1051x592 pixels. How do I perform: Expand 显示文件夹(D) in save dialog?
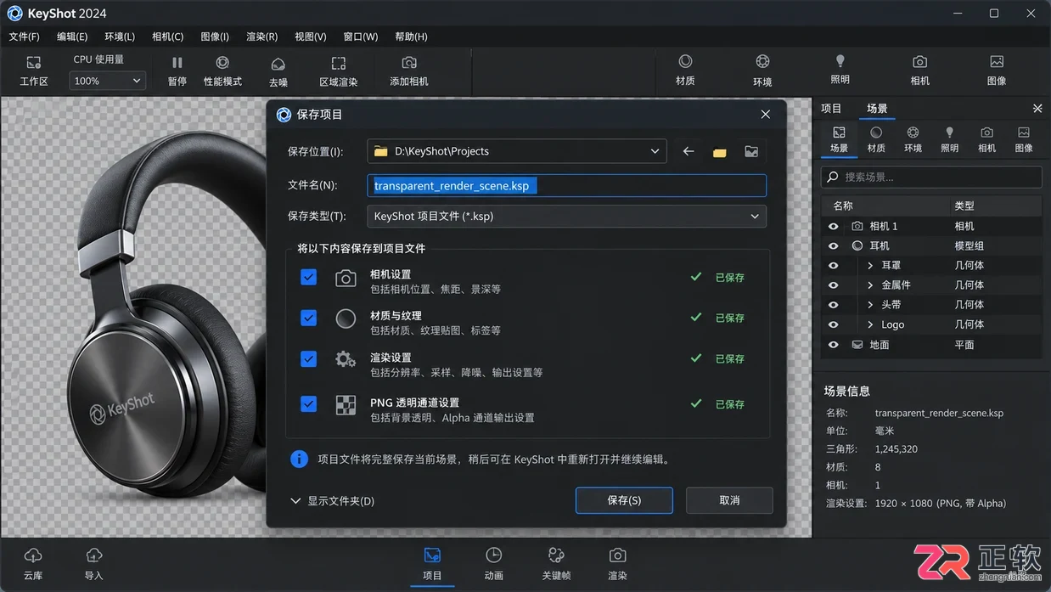coord(332,501)
